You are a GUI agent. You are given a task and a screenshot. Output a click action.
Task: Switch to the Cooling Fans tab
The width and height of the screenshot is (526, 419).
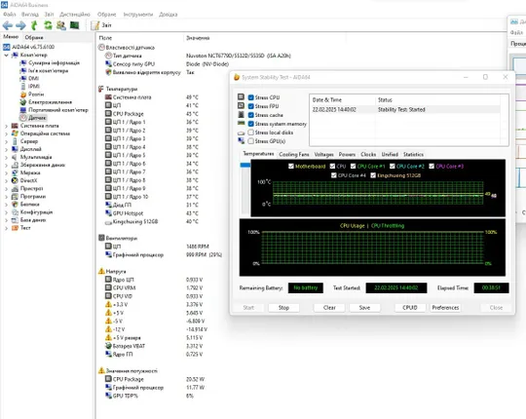tap(294, 154)
